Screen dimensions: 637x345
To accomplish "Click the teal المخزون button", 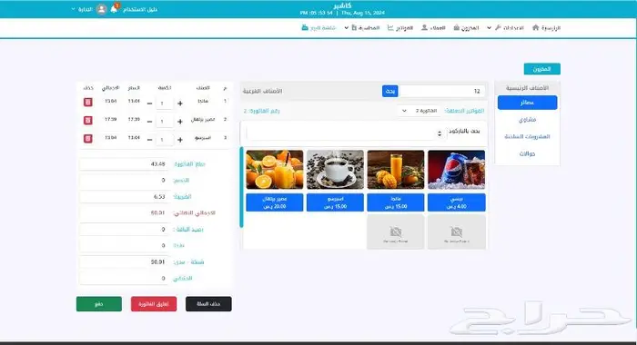I will pyautogui.click(x=542, y=69).
